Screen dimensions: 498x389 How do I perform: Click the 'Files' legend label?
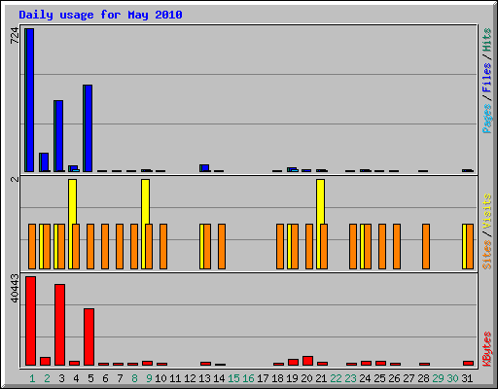tap(486, 78)
